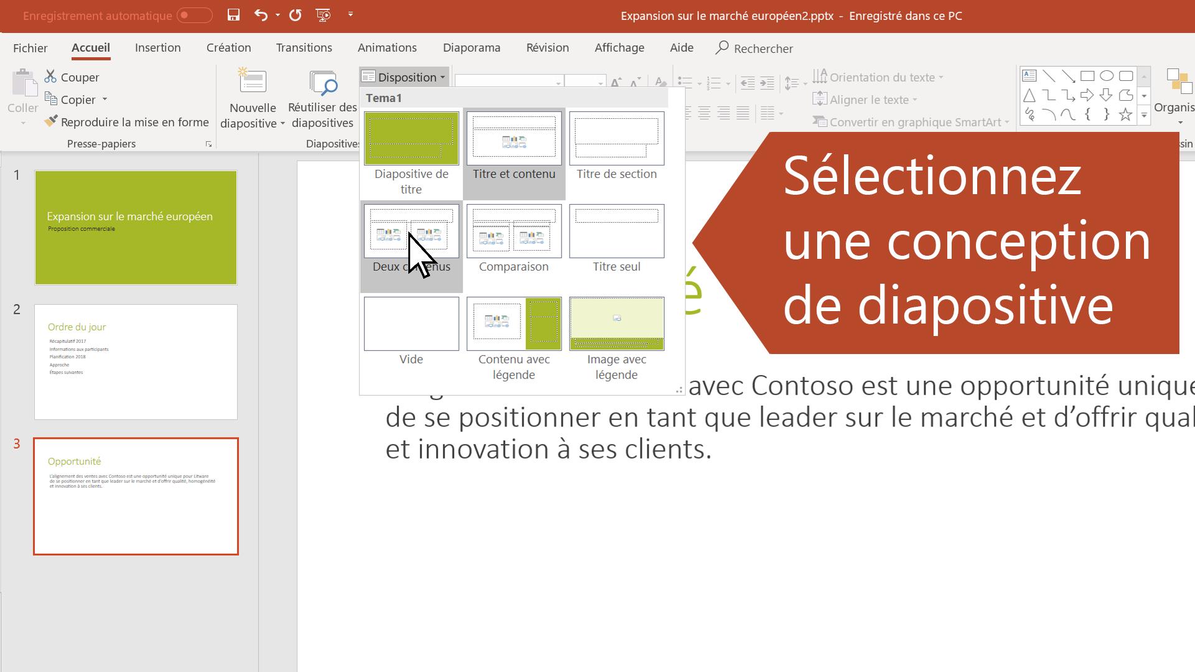Select the five-point star shape
Screen dimensions: 1195x672
click(x=1125, y=114)
